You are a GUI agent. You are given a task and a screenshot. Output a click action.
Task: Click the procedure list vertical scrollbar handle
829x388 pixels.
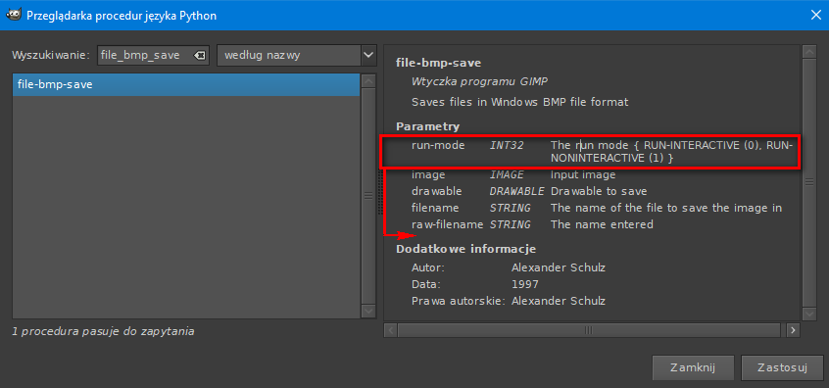[368, 196]
